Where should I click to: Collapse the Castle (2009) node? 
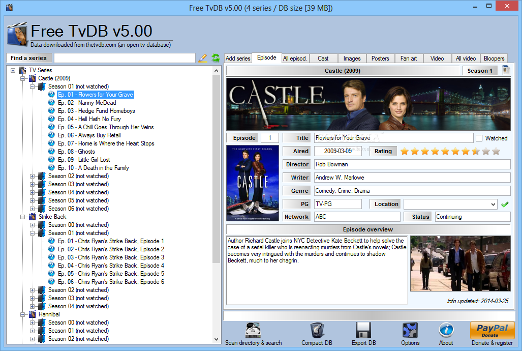(23, 78)
